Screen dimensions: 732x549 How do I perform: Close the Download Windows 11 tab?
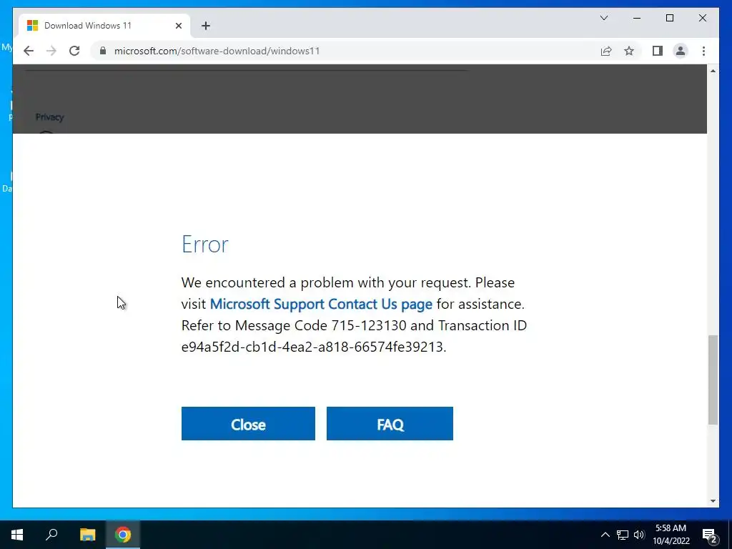[x=178, y=26]
